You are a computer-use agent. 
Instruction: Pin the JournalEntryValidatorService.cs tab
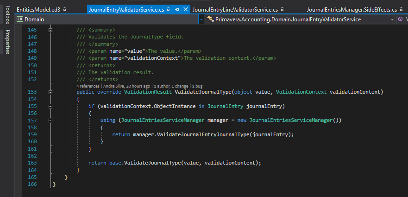177,10
